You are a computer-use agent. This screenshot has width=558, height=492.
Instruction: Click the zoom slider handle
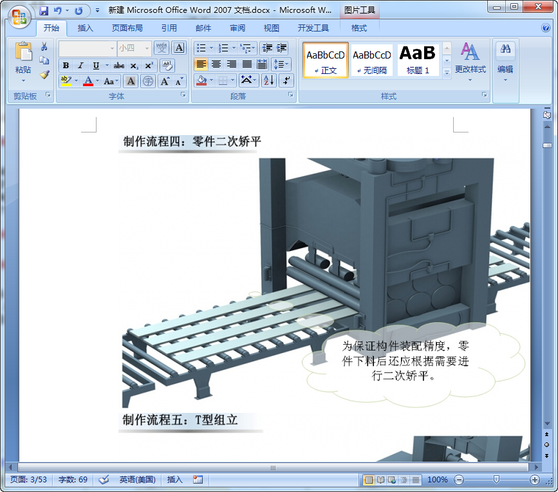pyautogui.click(x=496, y=480)
